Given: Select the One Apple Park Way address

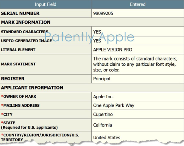Looking at the screenshot, I should click(x=114, y=105).
